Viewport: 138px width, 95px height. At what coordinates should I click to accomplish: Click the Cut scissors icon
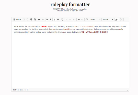(24, 19)
